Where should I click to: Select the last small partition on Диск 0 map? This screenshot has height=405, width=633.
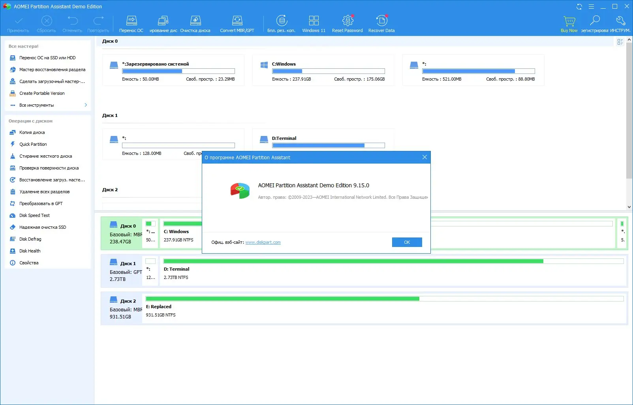point(622,234)
